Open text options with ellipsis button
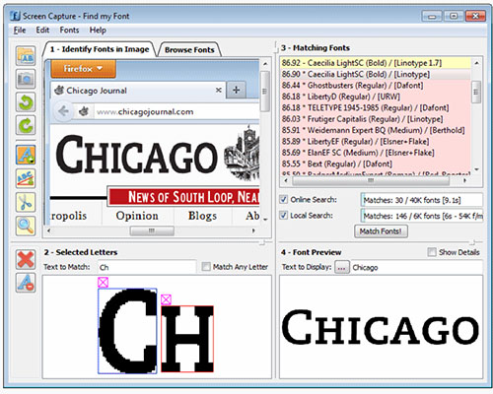Image resolution: width=493 pixels, height=394 pixels. pyautogui.click(x=341, y=268)
